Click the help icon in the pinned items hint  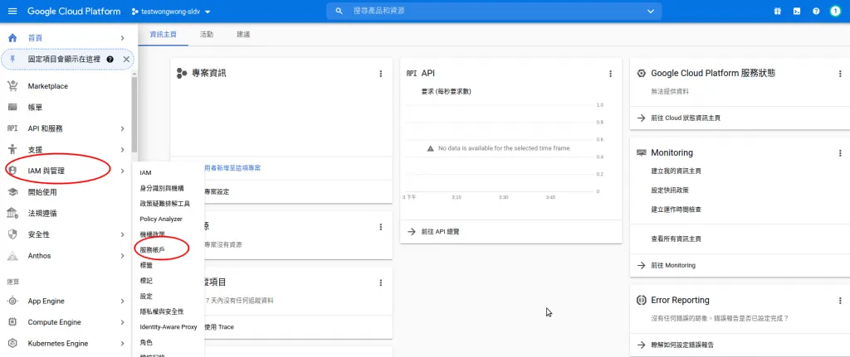pos(110,59)
